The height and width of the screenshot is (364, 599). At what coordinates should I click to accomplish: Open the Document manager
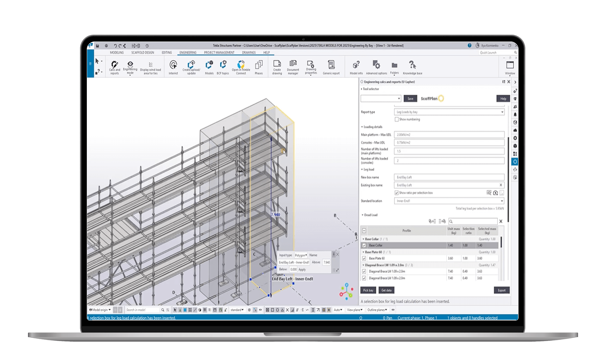(293, 67)
